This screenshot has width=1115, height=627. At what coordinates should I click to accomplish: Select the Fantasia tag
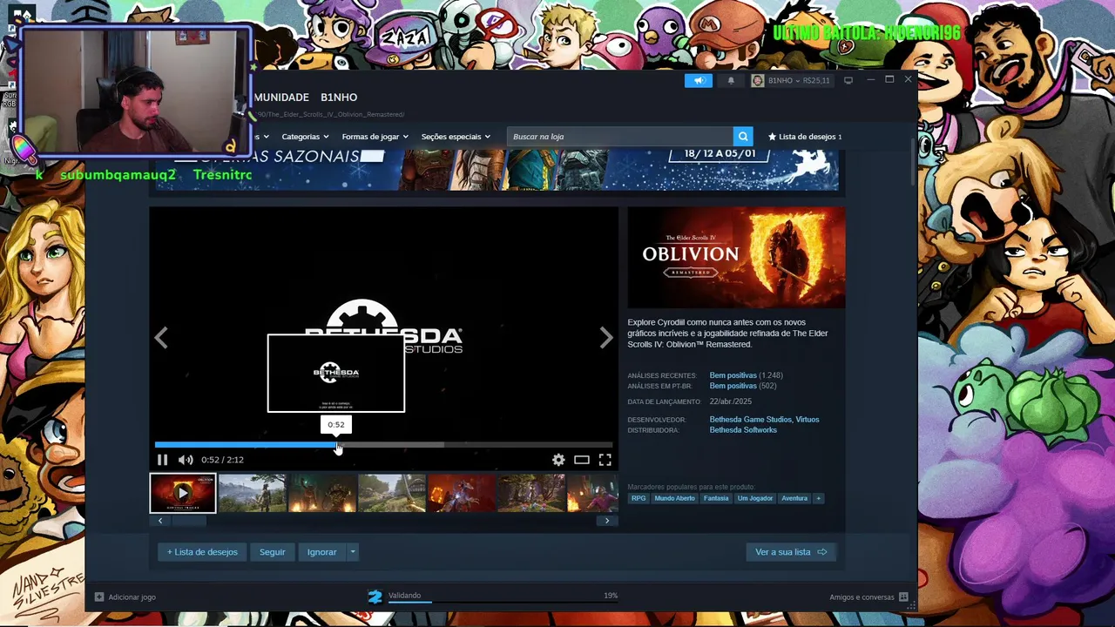pyautogui.click(x=716, y=498)
